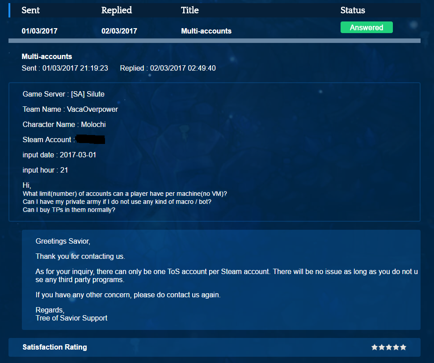
Task: Click the 01/03/2017 sent date in row
Action: click(40, 31)
